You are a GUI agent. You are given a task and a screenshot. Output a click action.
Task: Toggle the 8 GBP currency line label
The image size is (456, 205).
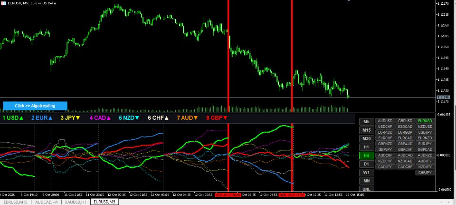(217, 118)
